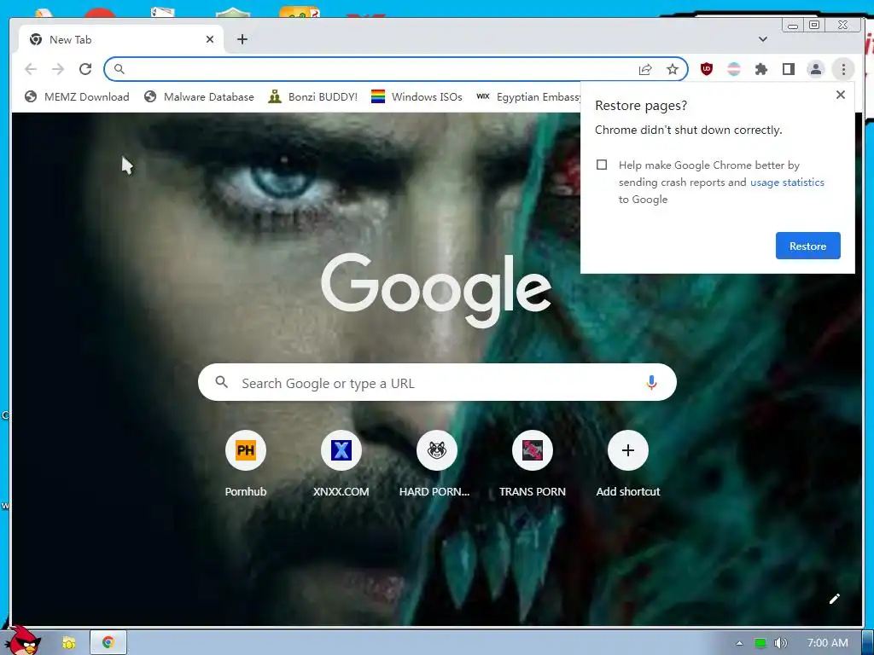Click the Search Google or type a URL box

437,383
